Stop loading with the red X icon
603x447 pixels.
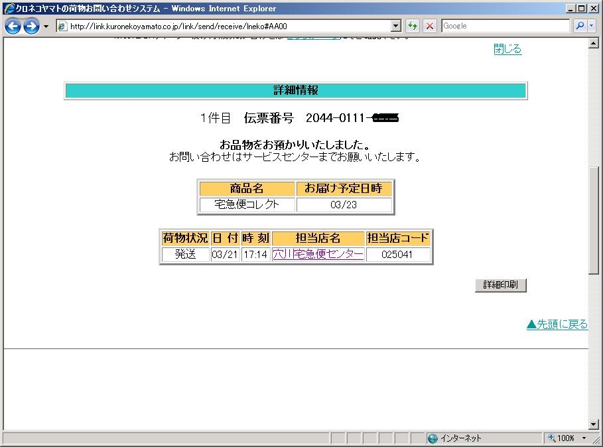[x=430, y=26]
